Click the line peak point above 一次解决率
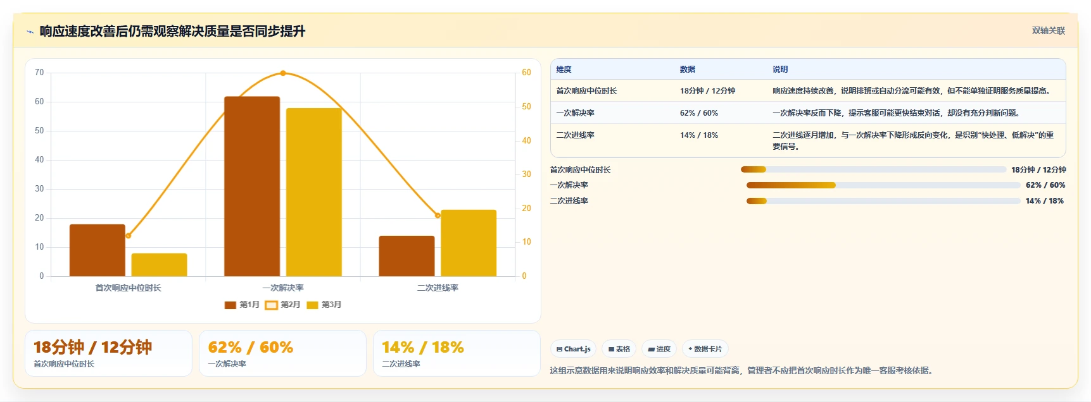This screenshot has height=402, width=1091. 283,73
